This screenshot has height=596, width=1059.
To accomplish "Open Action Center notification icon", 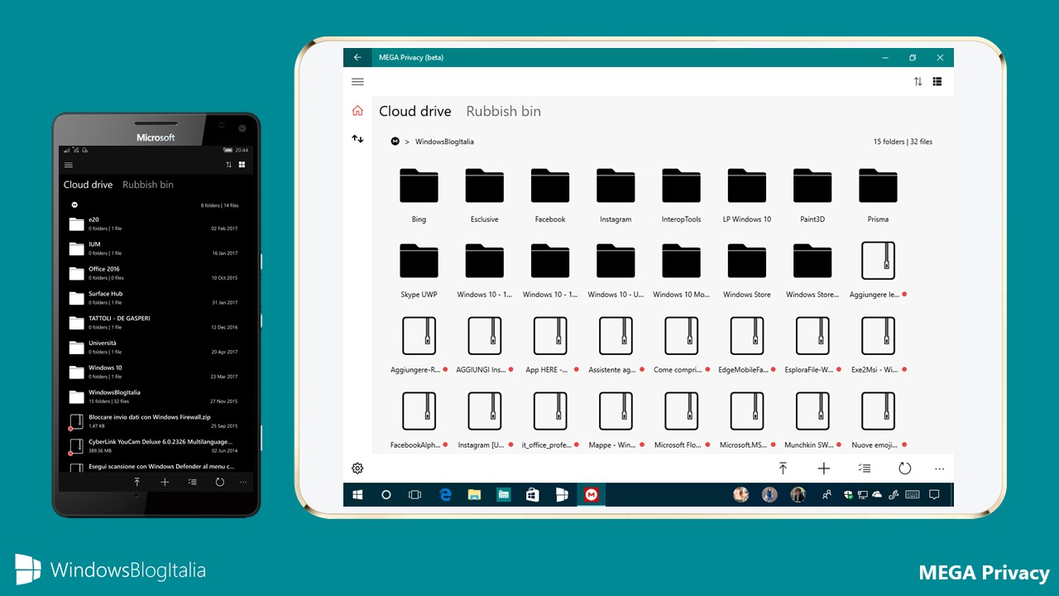I will coord(934,495).
